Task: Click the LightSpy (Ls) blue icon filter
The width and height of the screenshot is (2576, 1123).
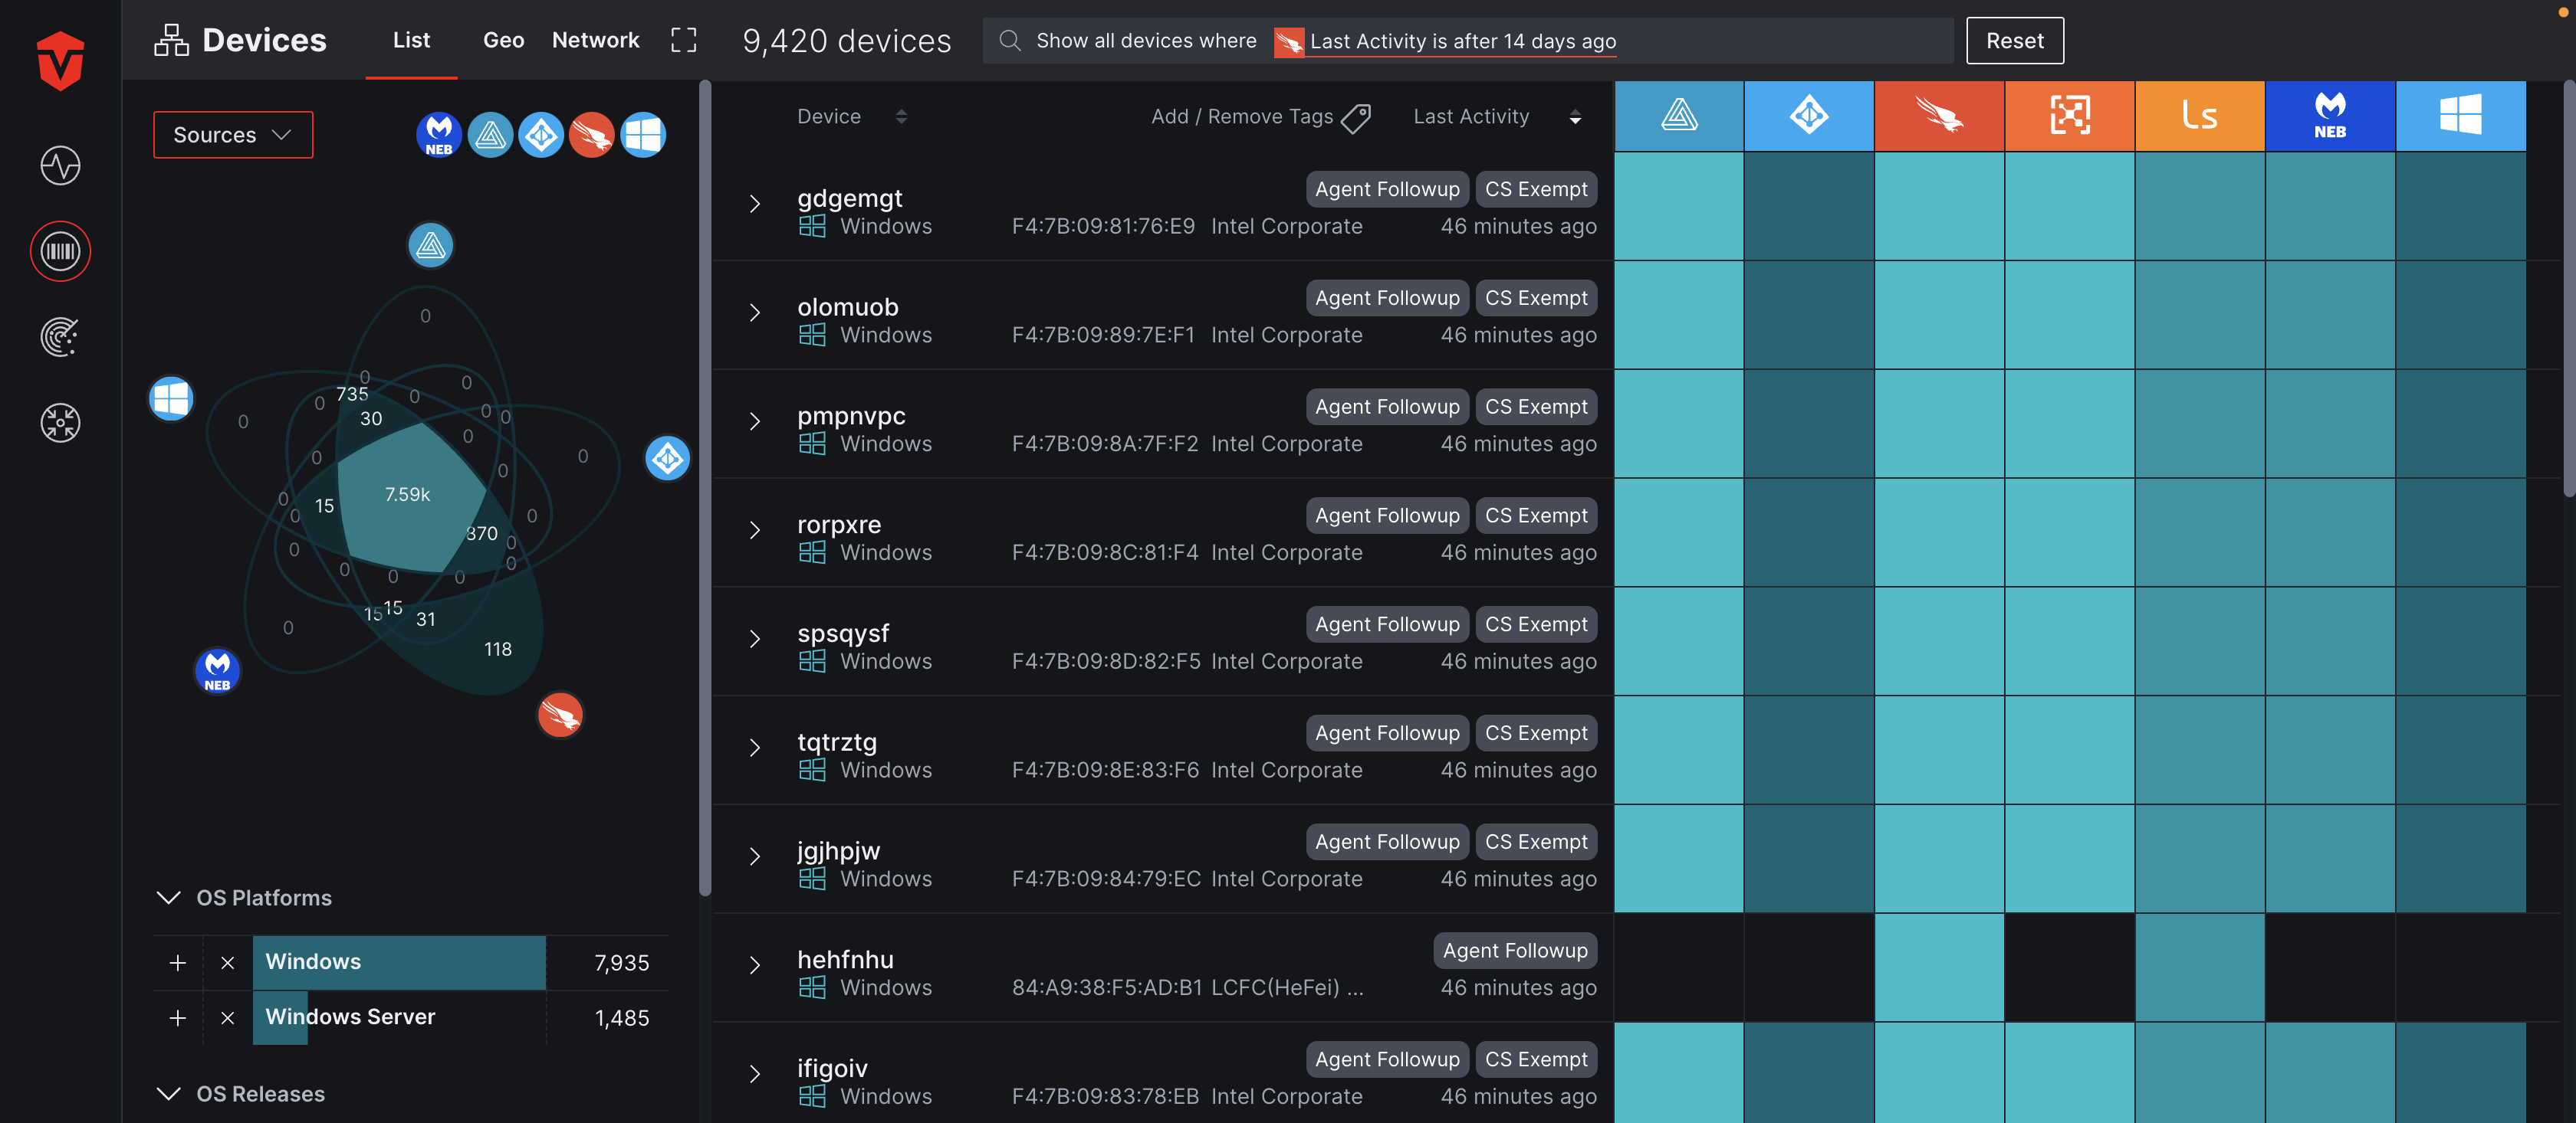Action: [2200, 115]
